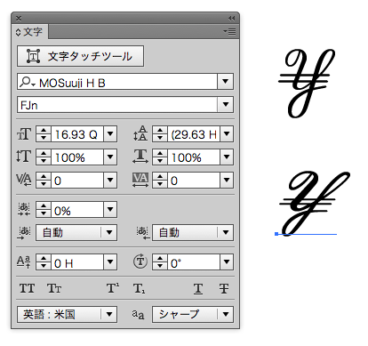Image resolution: width=368 pixels, height=346 pixels.
Task: Step the tracking value
Action: click(160, 181)
